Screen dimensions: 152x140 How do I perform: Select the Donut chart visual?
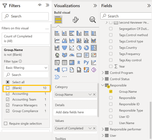point(86,48)
